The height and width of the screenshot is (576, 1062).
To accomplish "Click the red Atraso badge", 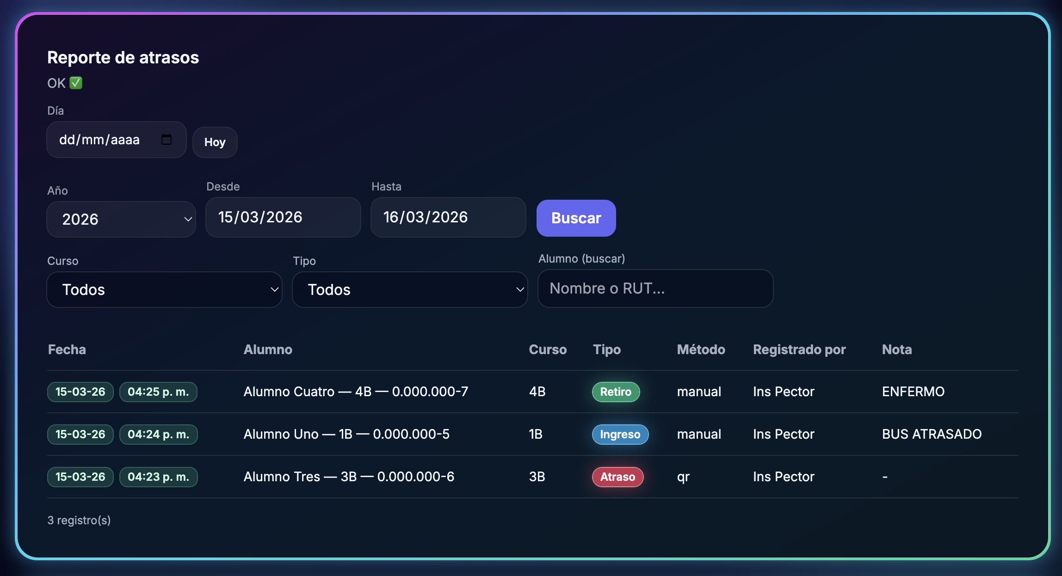I will pyautogui.click(x=617, y=477).
